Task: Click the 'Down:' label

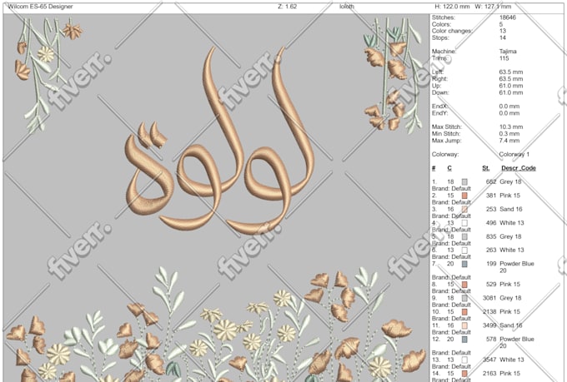Action: pyautogui.click(x=440, y=92)
